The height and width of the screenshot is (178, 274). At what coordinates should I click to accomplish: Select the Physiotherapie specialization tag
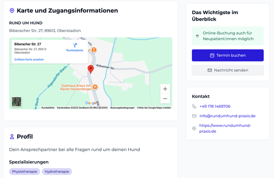tap(25, 172)
